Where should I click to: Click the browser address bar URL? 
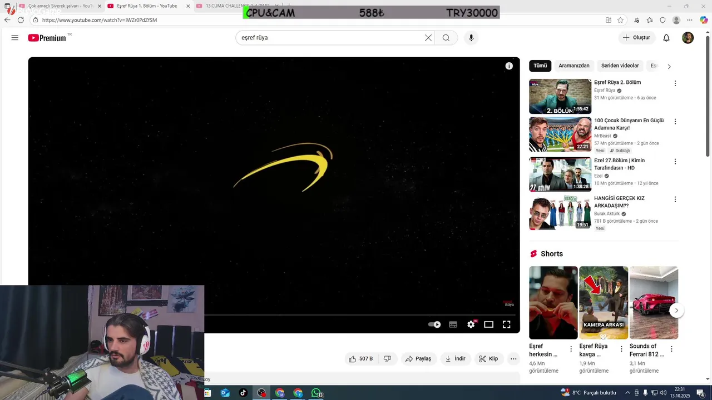click(x=100, y=20)
